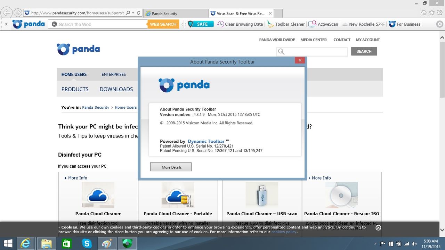Click the orange WEB SEARCH button
The image size is (445, 250).
click(163, 24)
